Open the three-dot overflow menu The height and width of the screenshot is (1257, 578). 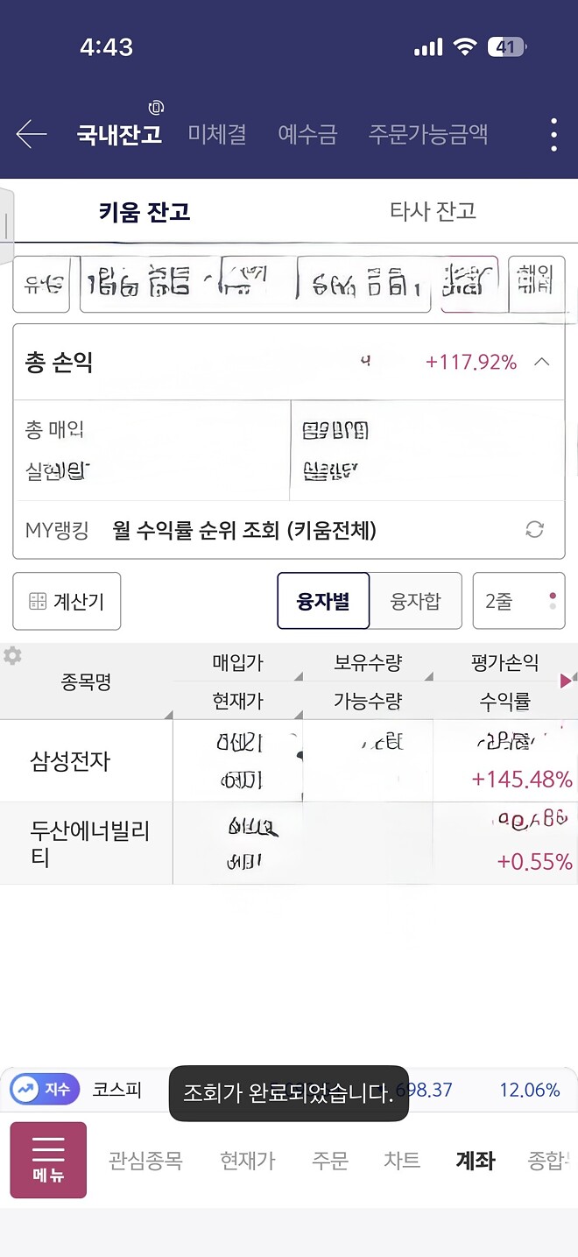pos(553,134)
